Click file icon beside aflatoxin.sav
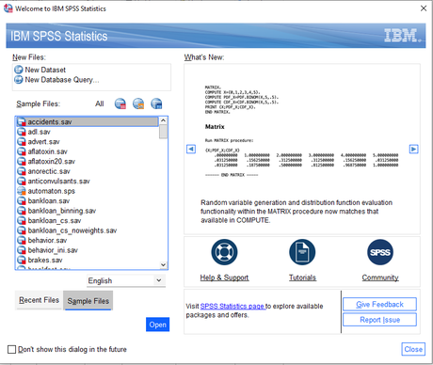433x365 pixels. pos(22,151)
